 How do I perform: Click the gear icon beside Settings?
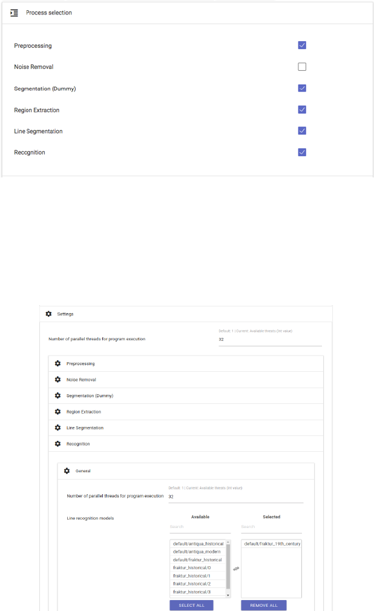[48, 314]
